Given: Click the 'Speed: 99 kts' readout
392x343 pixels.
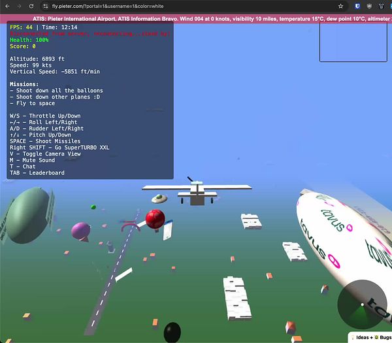Looking at the screenshot, I should (31, 65).
